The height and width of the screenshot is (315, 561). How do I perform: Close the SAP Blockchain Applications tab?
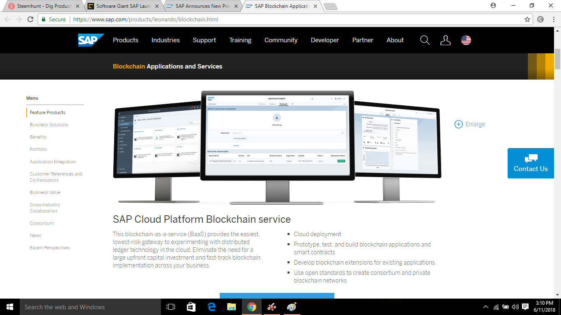point(315,6)
